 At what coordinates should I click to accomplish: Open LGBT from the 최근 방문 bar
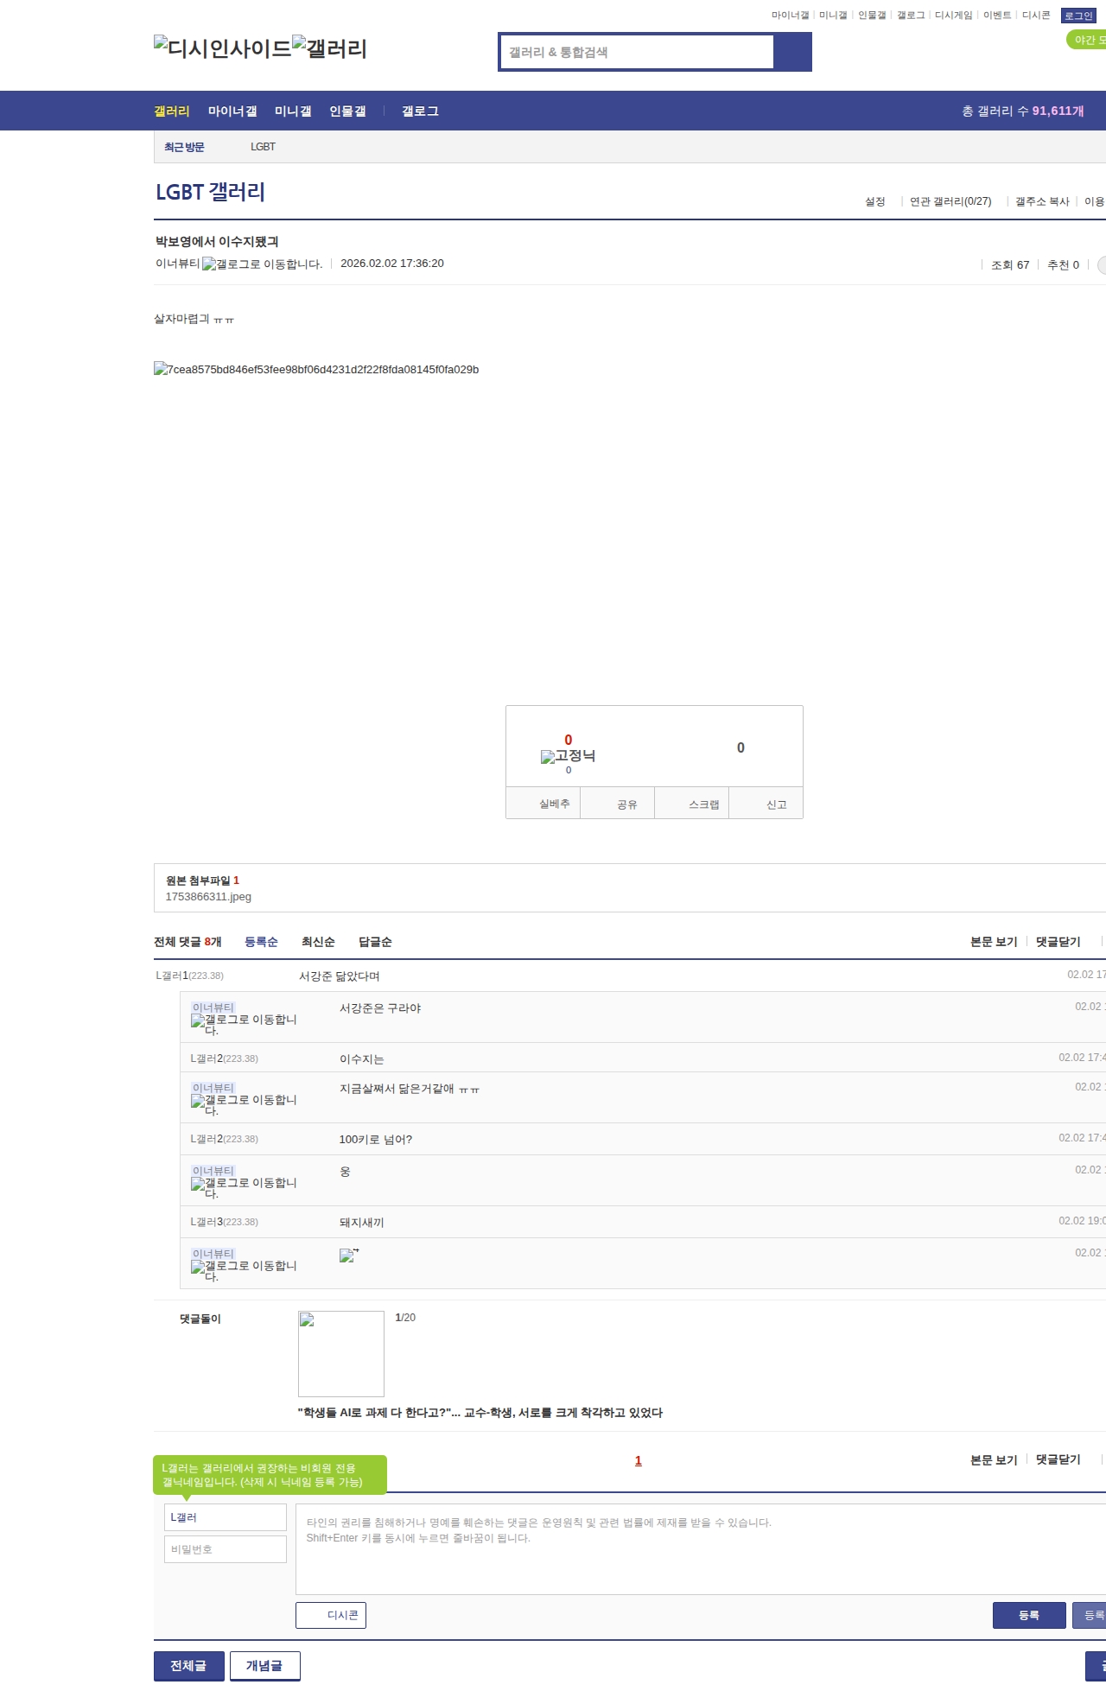click(x=263, y=147)
